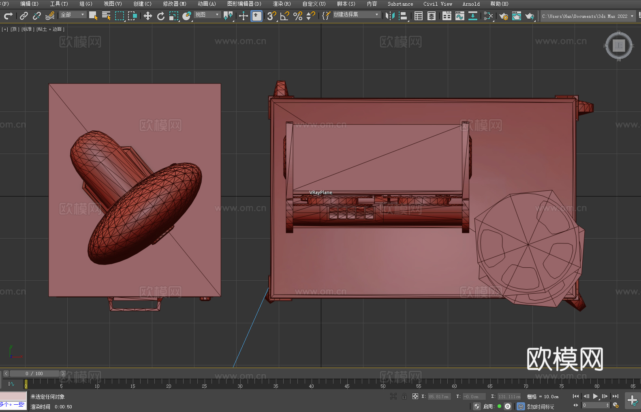Open the 编辑(E) menu

[30, 4]
